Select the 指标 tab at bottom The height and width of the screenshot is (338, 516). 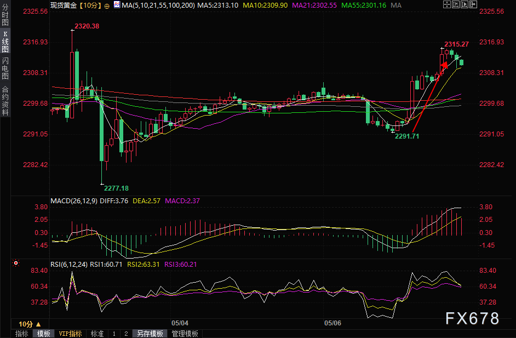(x=22, y=334)
